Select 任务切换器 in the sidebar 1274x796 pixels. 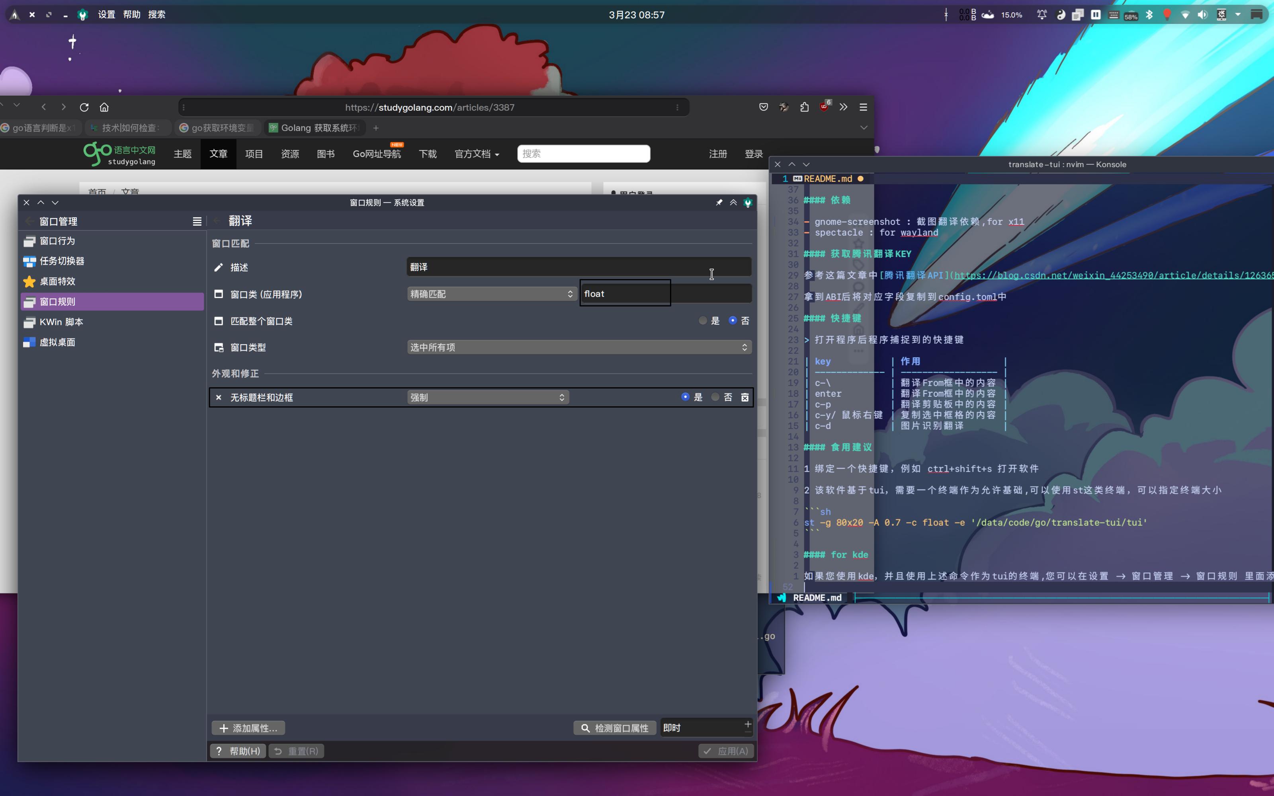tap(112, 261)
